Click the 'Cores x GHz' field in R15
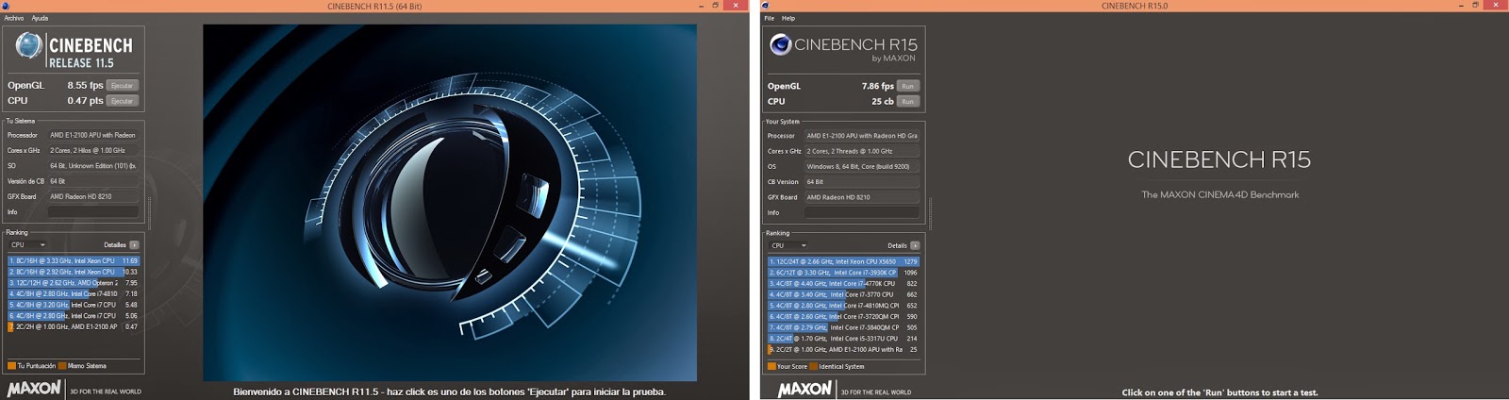Image resolution: width=1509 pixels, height=400 pixels. coord(862,151)
